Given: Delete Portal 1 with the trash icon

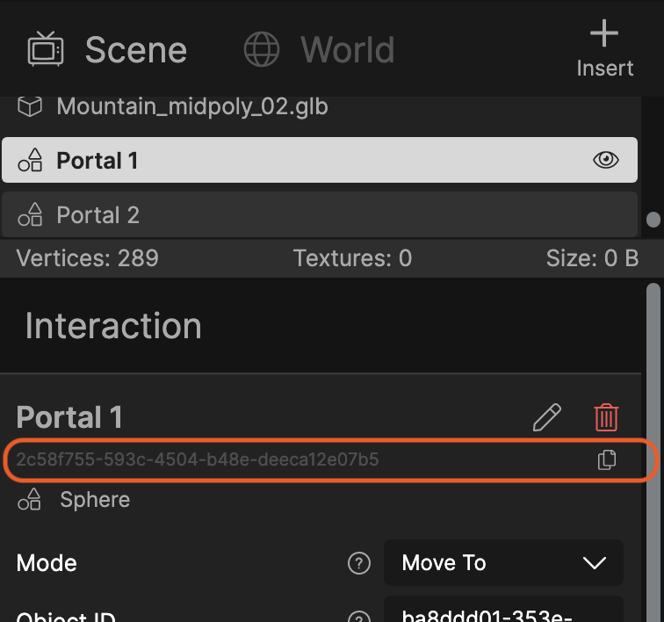Looking at the screenshot, I should (x=606, y=417).
